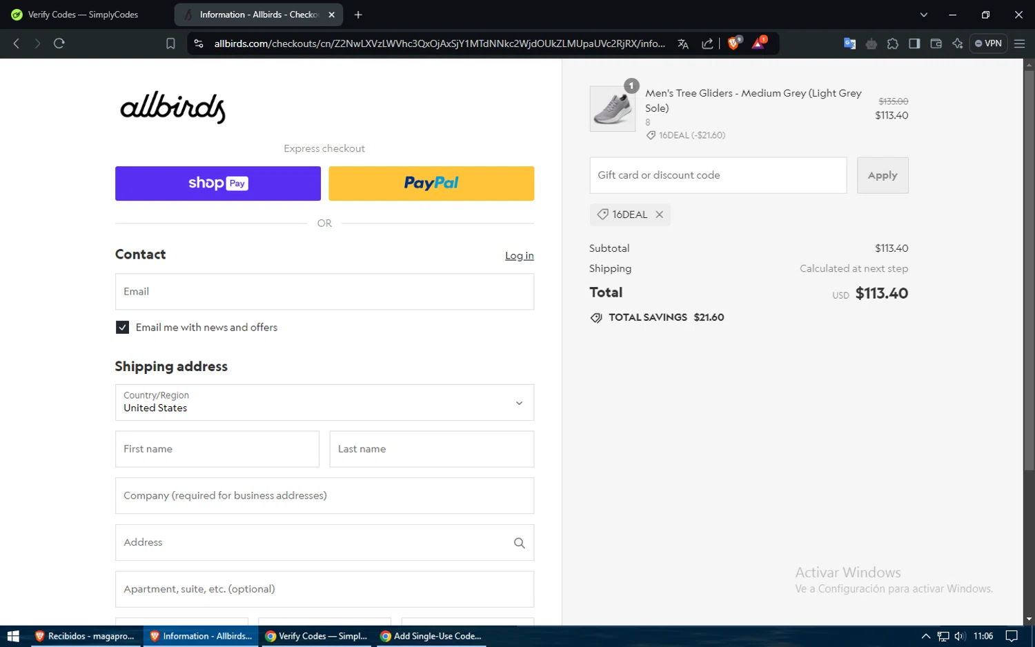Bookmark this page with the bookmark icon
Viewport: 1035px width, 647px height.
170,43
